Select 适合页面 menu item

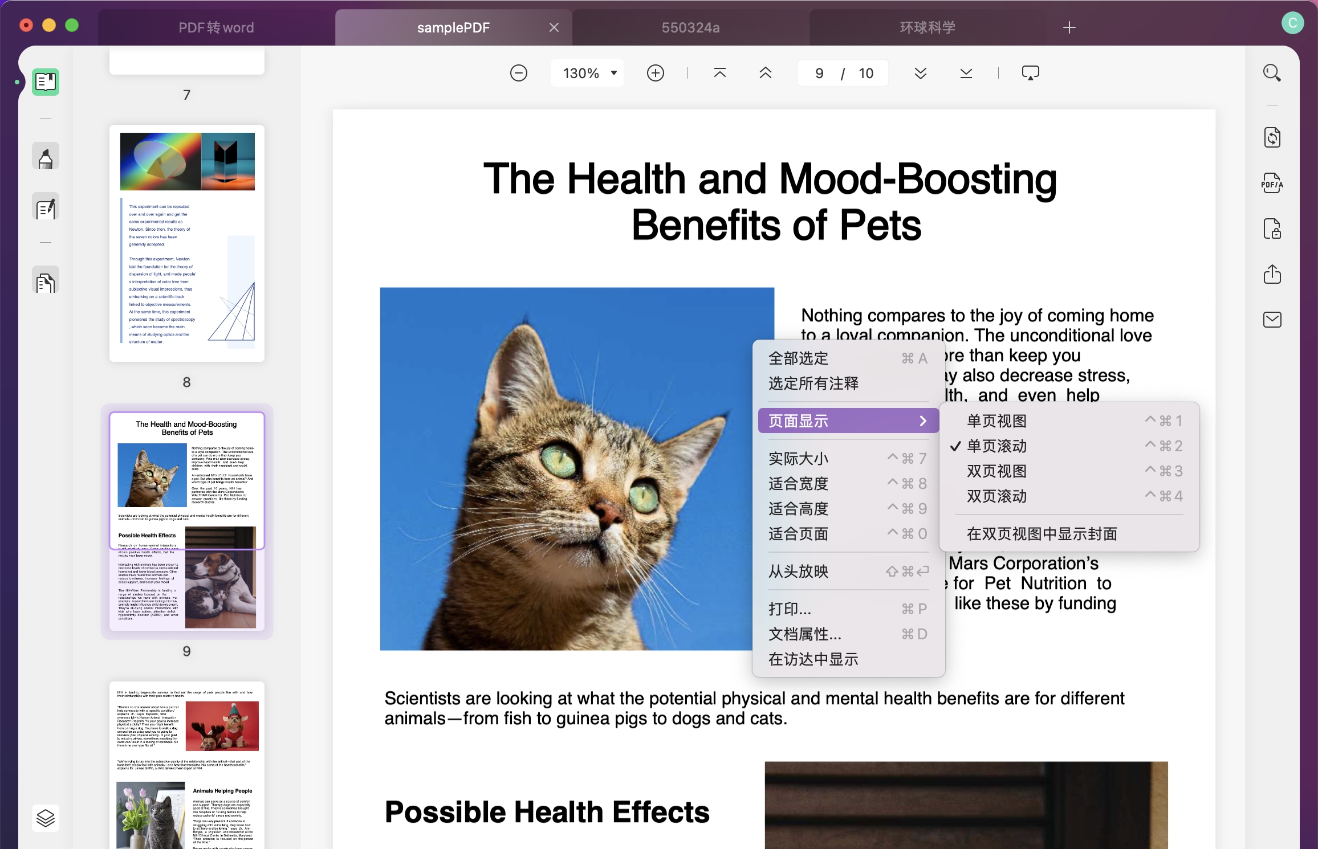(848, 533)
